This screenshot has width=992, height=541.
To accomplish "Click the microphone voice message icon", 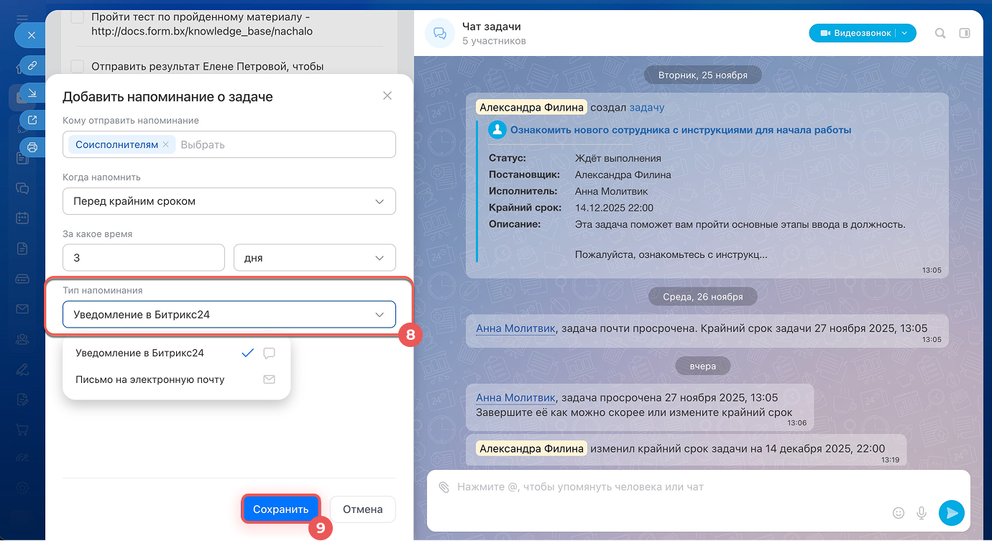I will [921, 513].
